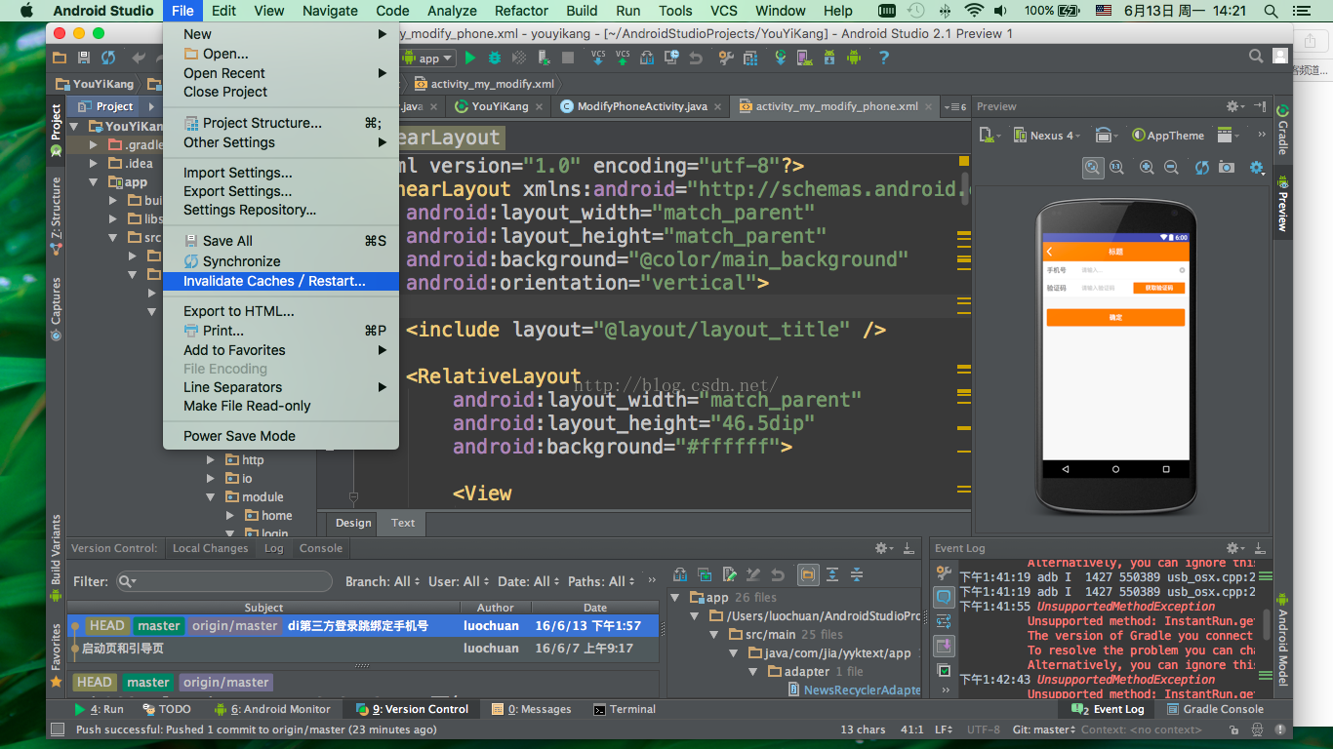Screen dimensions: 1333x749
Task: Toggle Mark All as Read checkbox icon
Action: click(944, 670)
